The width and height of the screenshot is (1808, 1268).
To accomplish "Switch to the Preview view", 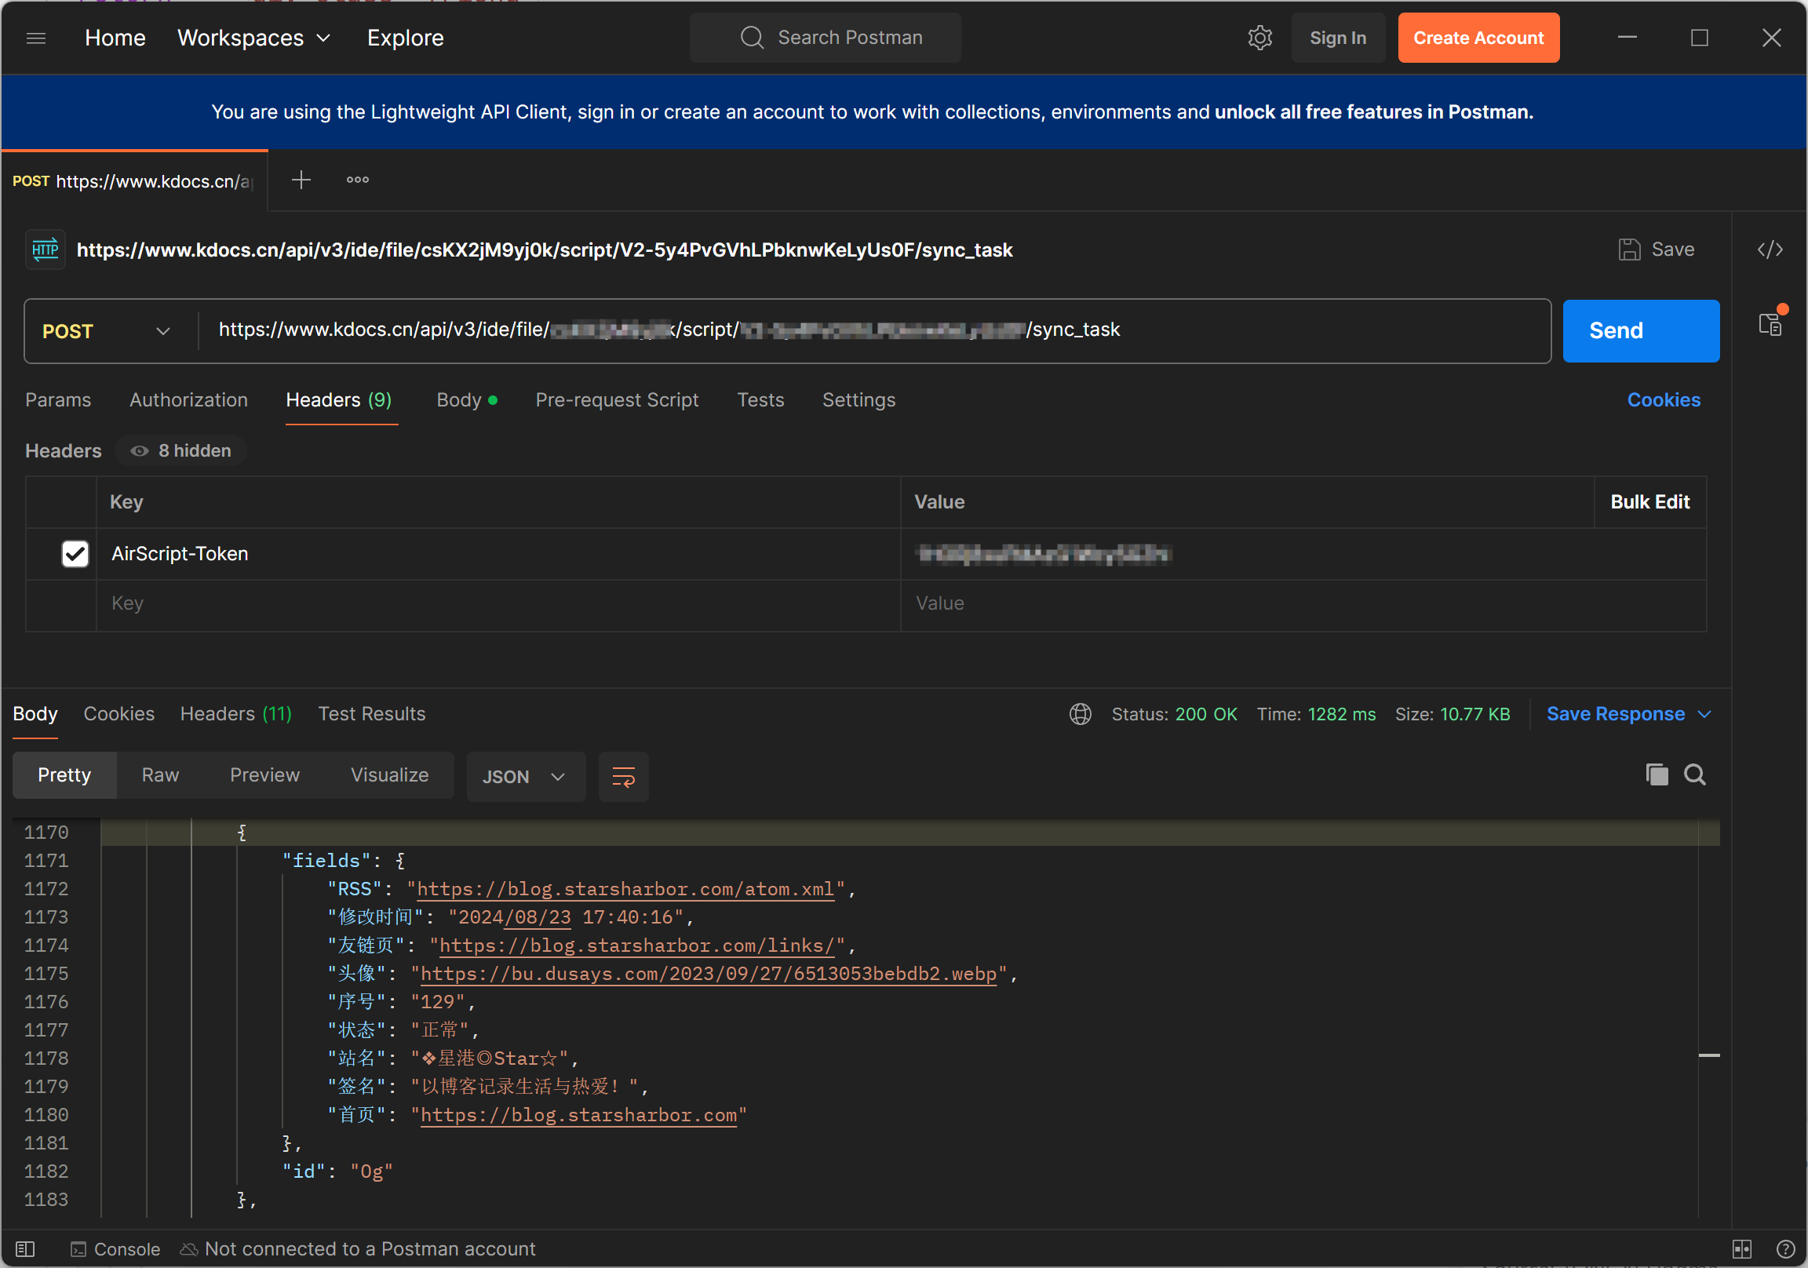I will click(264, 775).
